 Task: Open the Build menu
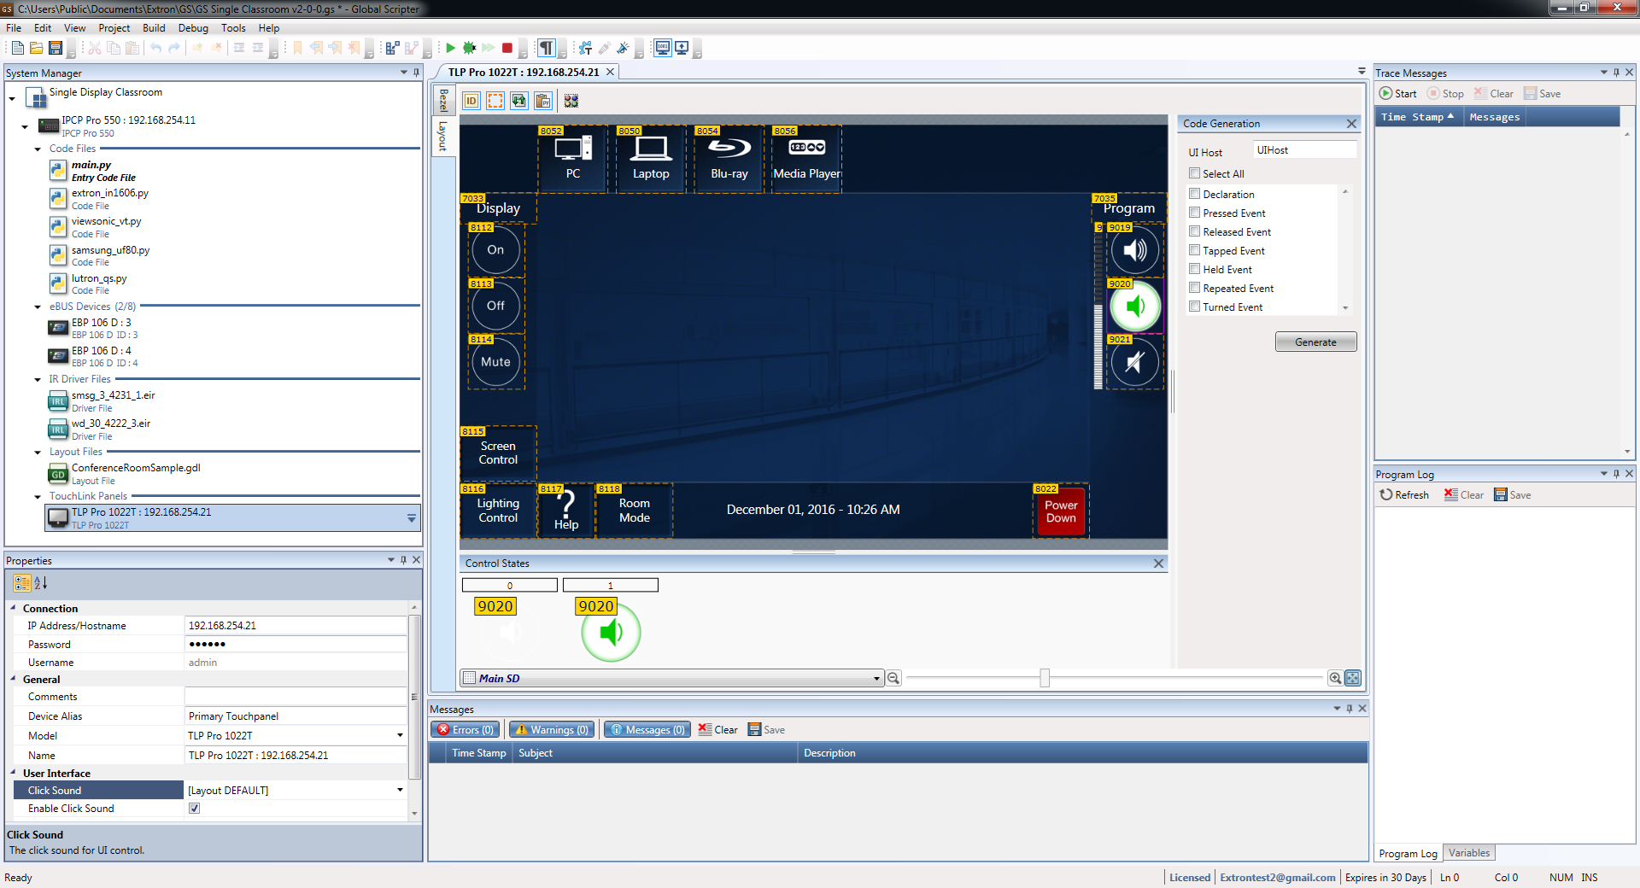coord(154,27)
